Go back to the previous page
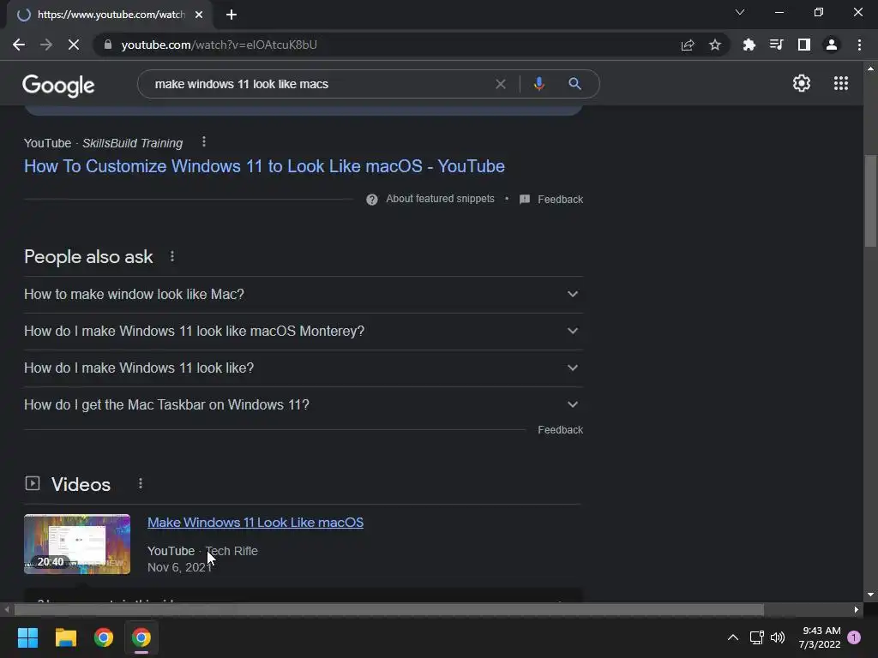The height and width of the screenshot is (658, 878). [x=19, y=45]
